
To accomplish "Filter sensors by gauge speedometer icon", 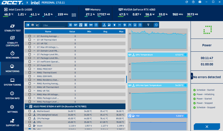I will coord(130,25).
